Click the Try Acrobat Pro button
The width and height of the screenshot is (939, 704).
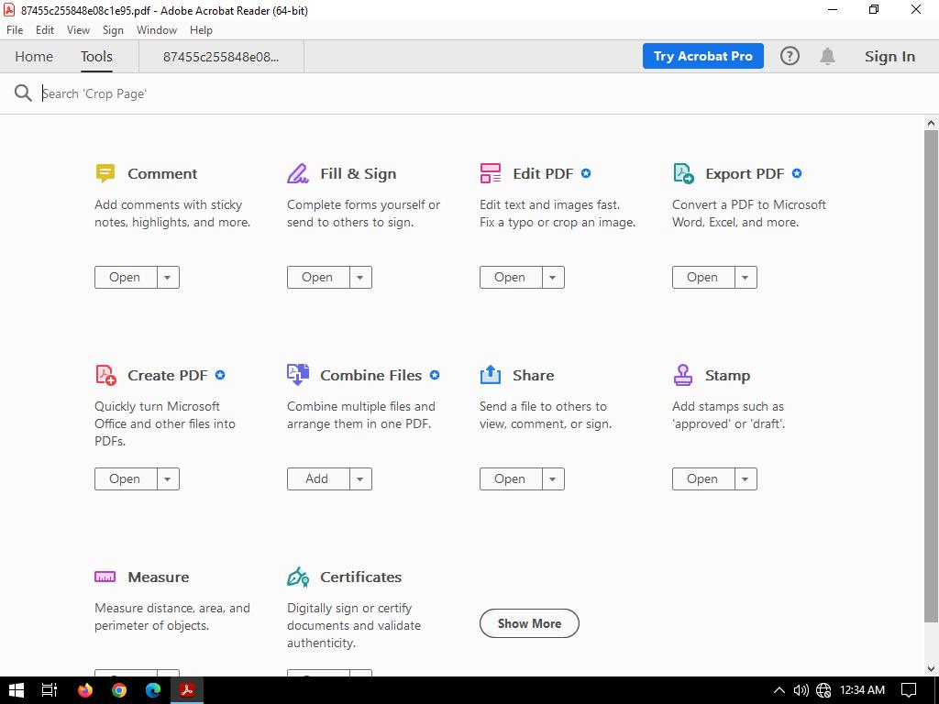pos(702,56)
